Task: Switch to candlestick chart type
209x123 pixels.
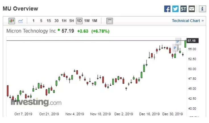Action: pyautogui.click(x=12, y=21)
